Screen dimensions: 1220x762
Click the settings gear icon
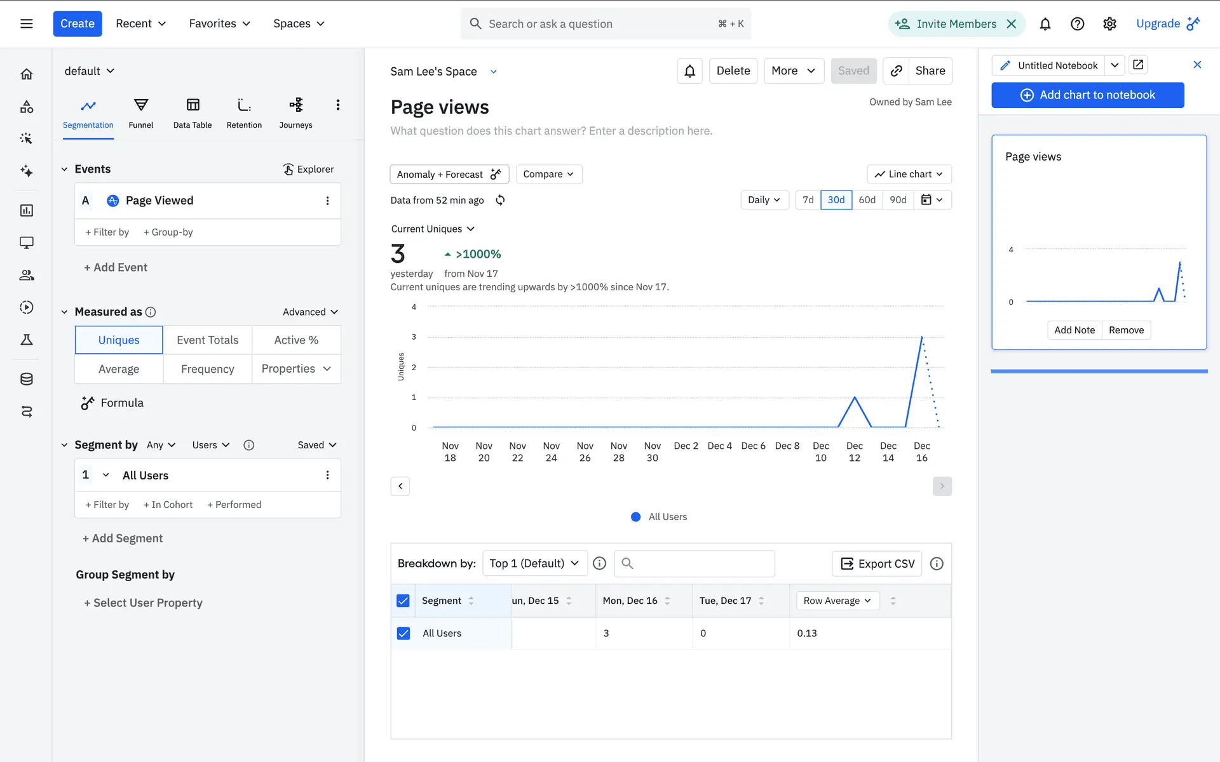[x=1109, y=23]
